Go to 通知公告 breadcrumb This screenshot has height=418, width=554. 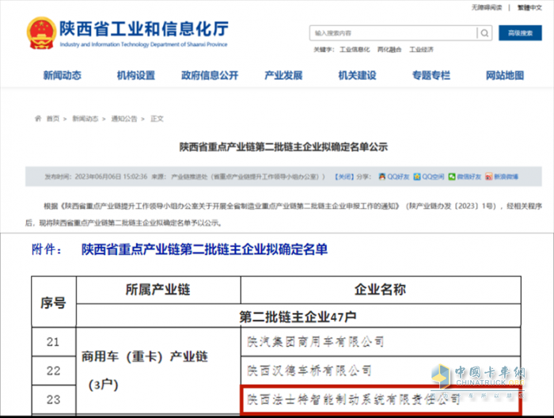pos(124,119)
